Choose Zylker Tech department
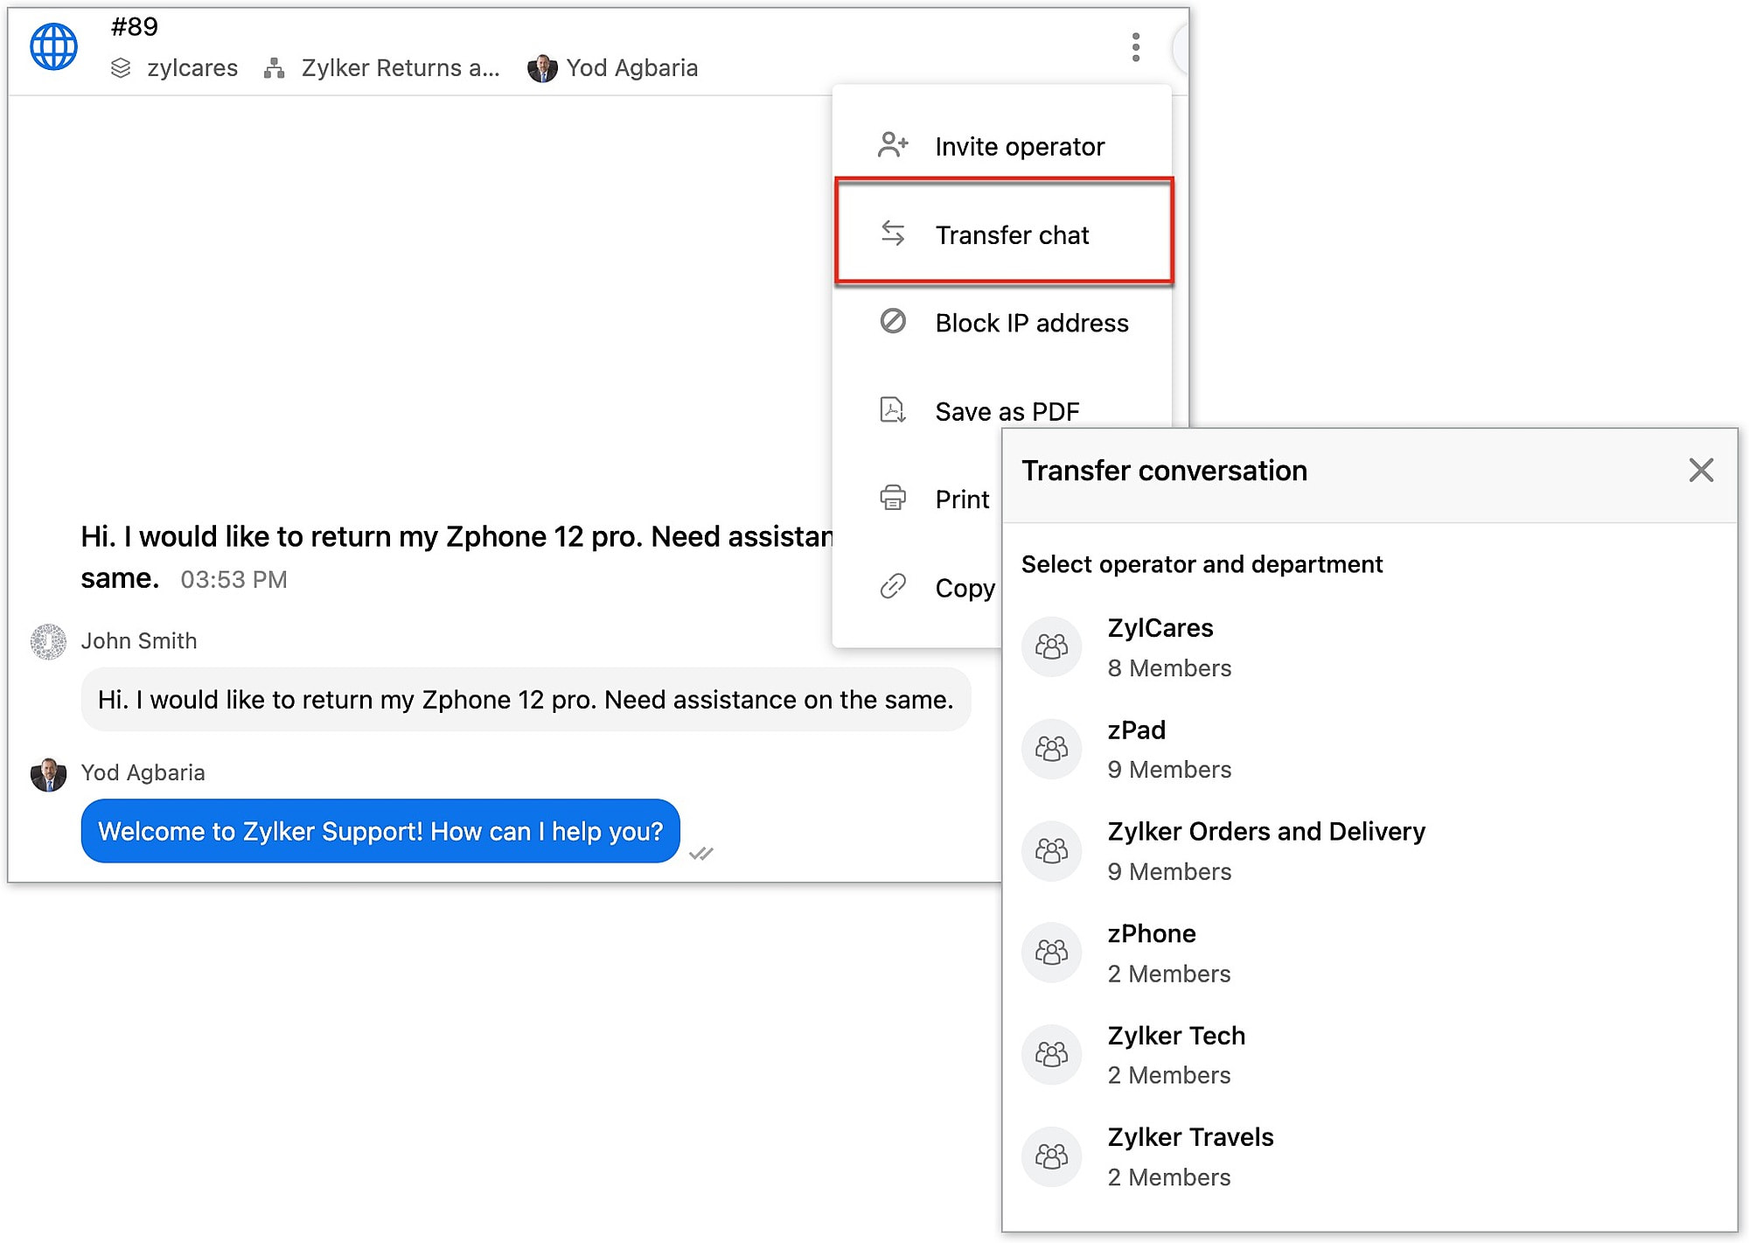The image size is (1749, 1243). pyautogui.click(x=1175, y=1054)
